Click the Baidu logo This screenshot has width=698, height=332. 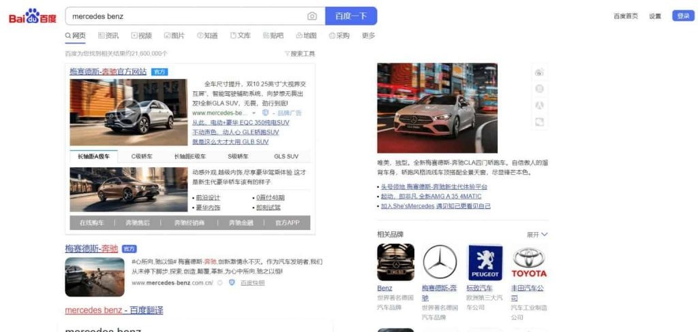click(33, 16)
